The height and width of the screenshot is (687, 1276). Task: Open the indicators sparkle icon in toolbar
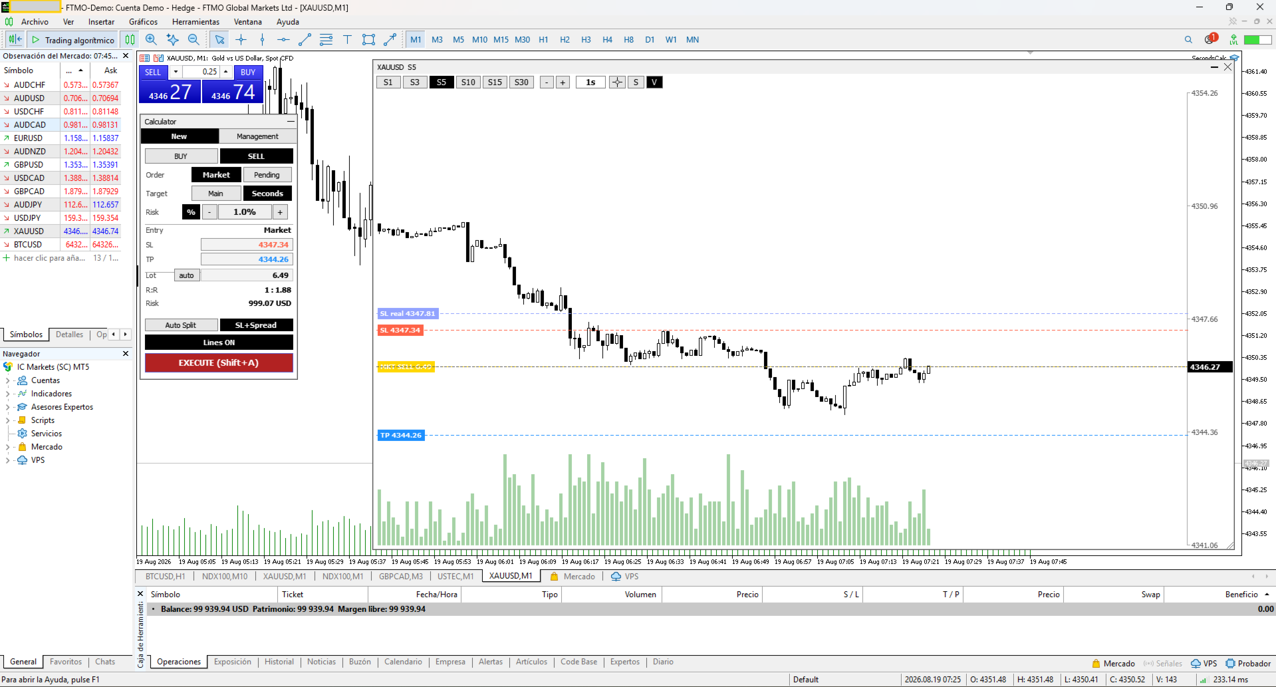click(172, 39)
